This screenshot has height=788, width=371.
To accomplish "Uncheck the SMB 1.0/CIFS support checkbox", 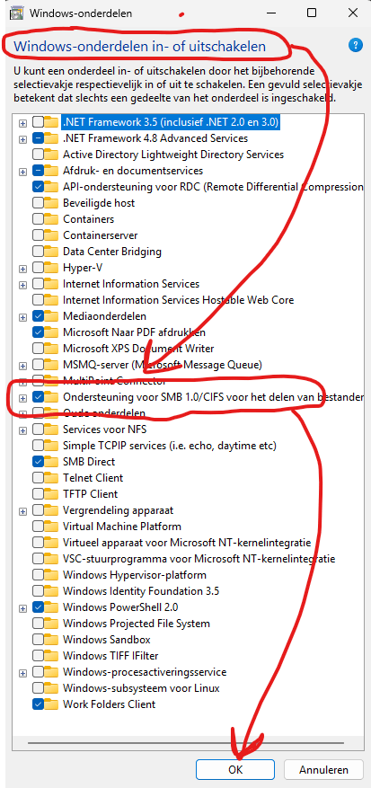I will point(38,397).
